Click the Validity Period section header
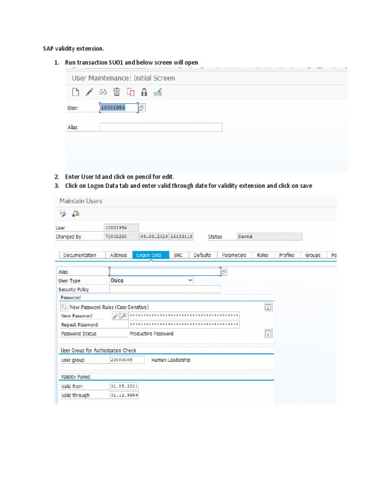 coord(75,377)
